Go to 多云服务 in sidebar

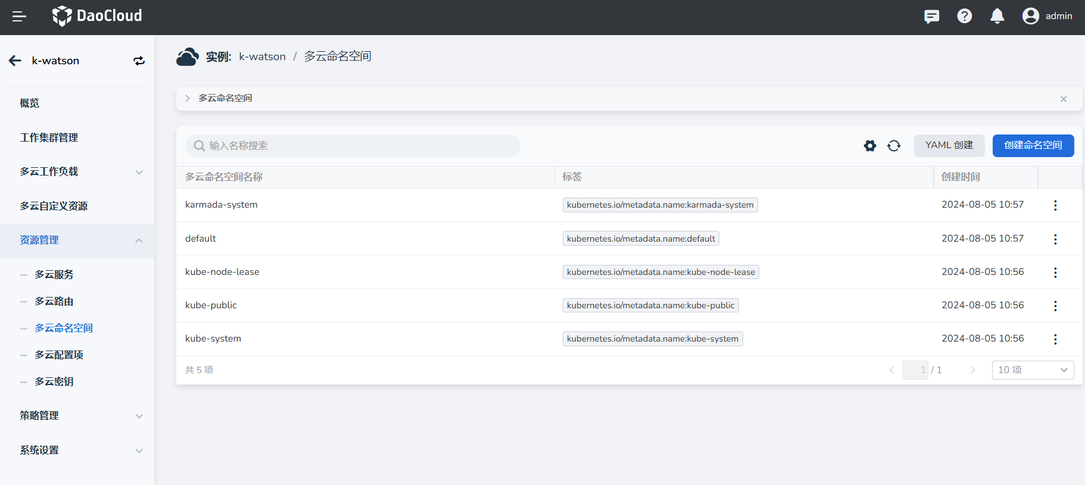coord(54,275)
